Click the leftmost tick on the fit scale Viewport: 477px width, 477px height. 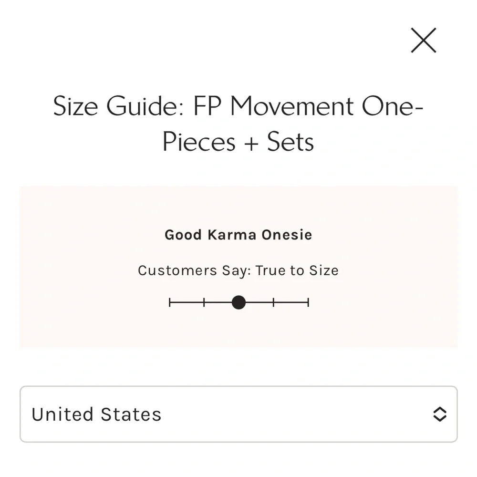point(170,302)
